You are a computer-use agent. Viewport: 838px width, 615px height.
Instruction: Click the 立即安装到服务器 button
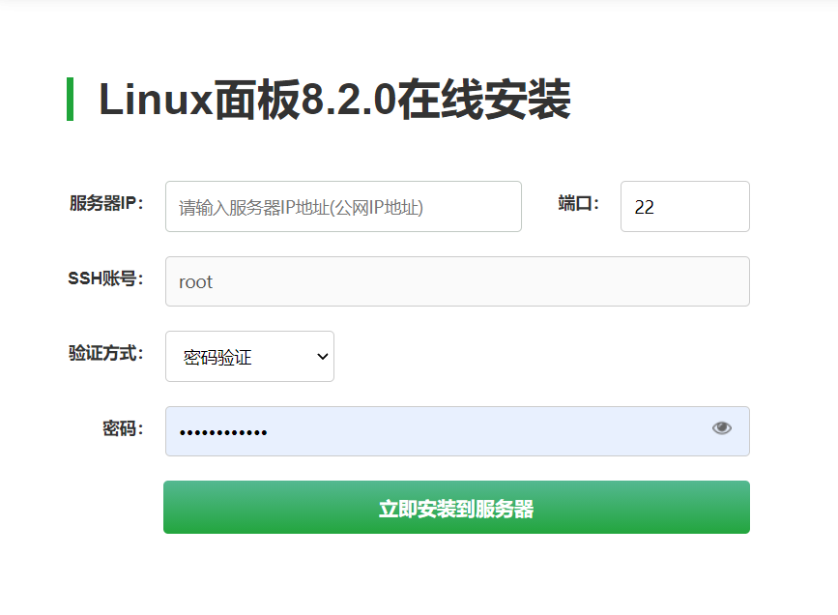pos(456,508)
